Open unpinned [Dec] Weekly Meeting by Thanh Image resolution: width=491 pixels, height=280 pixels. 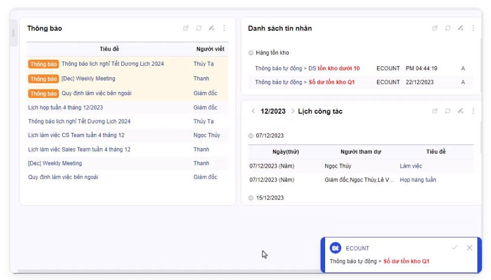55,163
